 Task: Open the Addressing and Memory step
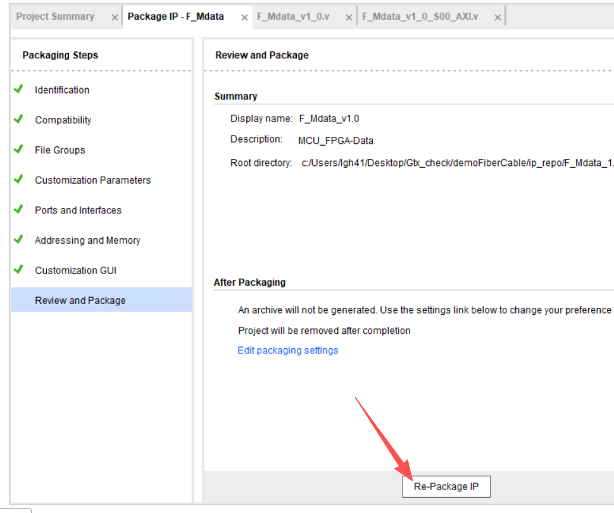pos(88,240)
